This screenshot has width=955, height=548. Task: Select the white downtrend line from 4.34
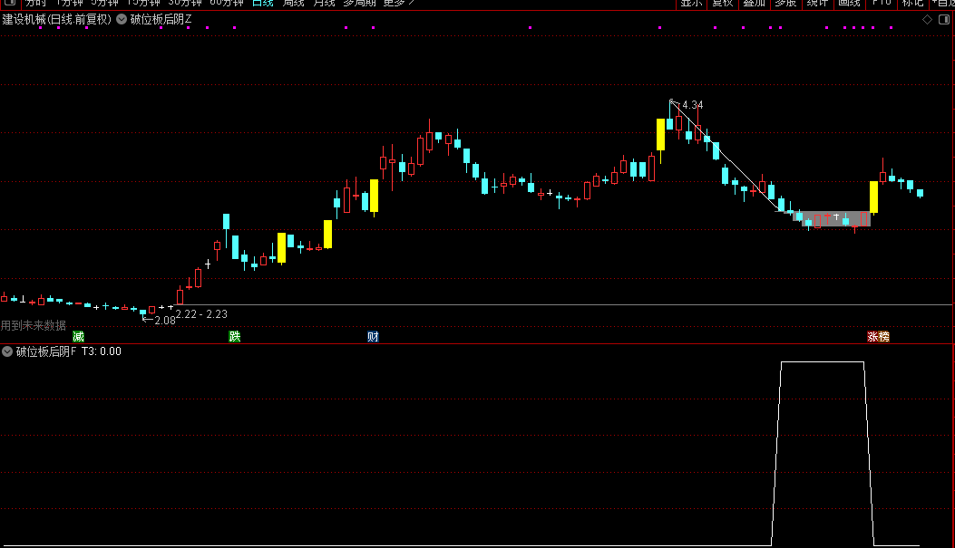725,157
